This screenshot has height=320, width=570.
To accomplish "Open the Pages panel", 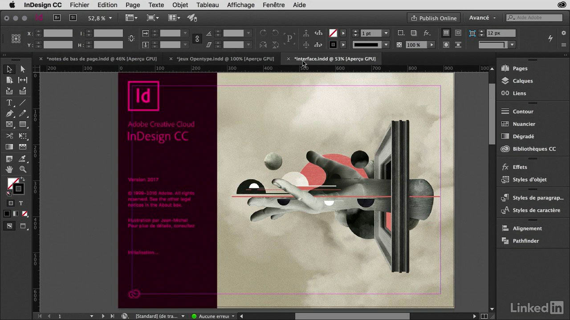I will tap(519, 68).
